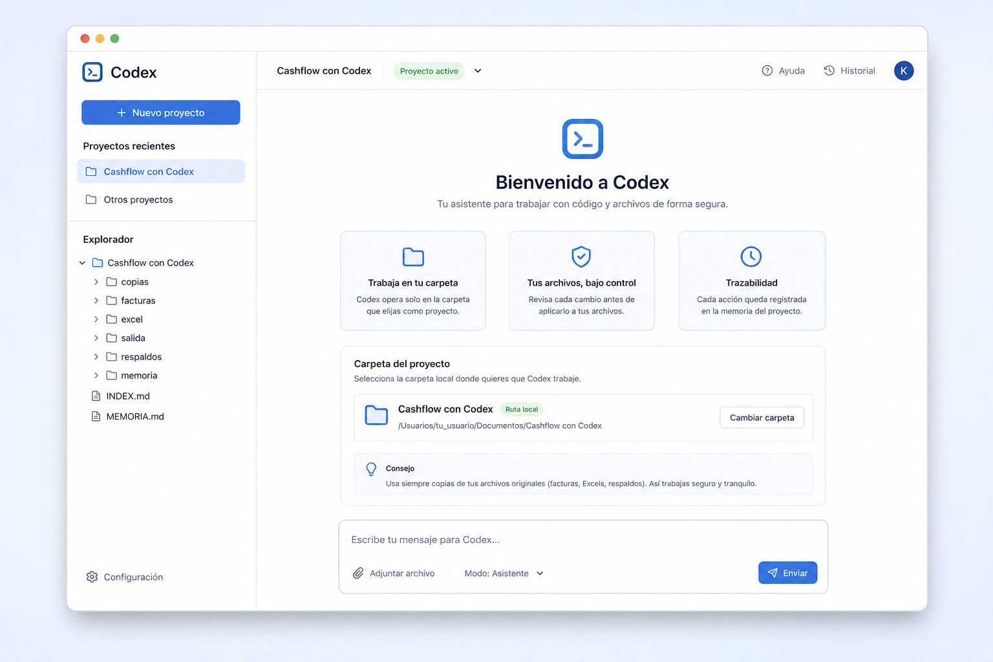Expand the respaldos folder chevron
The width and height of the screenshot is (993, 662).
point(96,357)
